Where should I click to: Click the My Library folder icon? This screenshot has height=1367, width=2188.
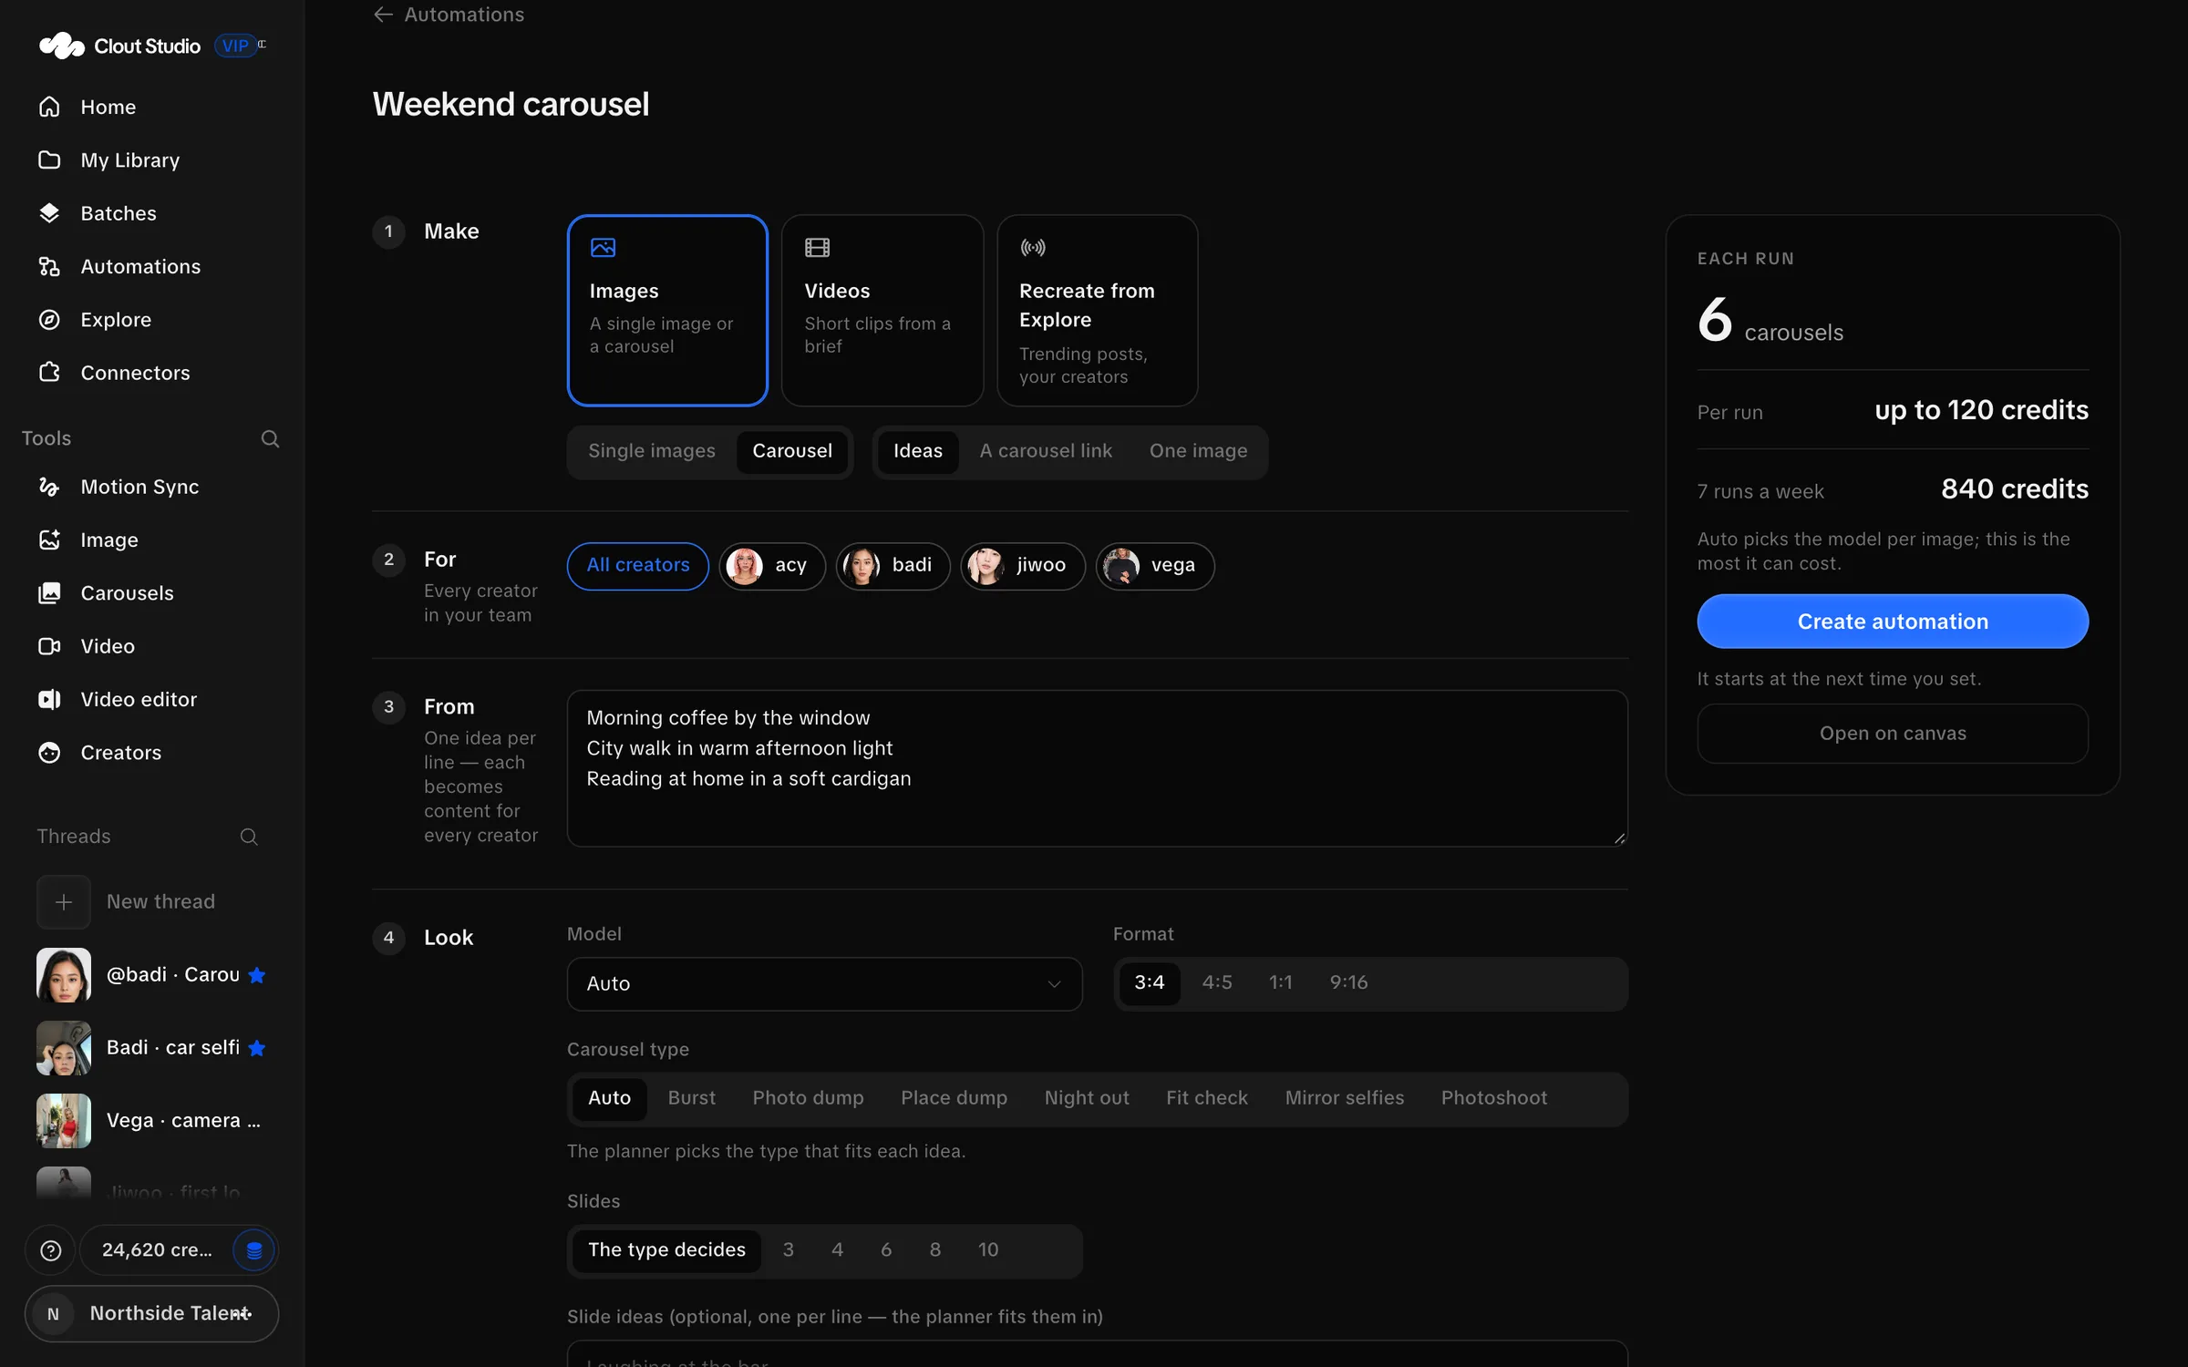[x=49, y=159]
